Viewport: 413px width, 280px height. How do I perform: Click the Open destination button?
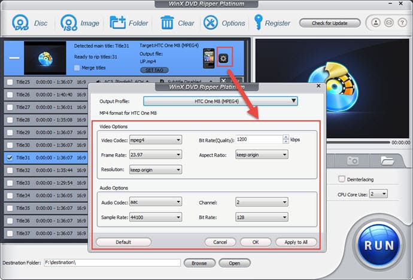pyautogui.click(x=235, y=263)
